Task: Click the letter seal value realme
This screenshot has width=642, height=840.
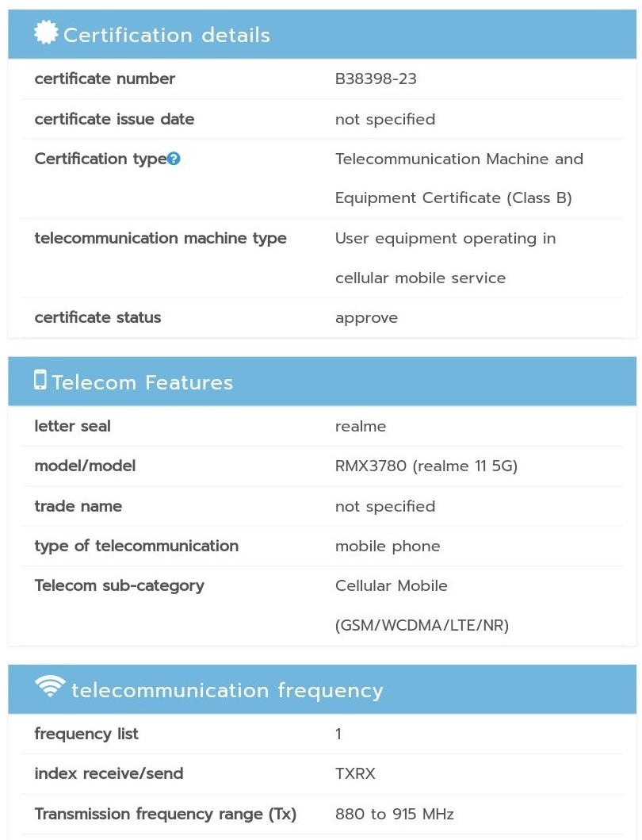Action: [x=361, y=427]
